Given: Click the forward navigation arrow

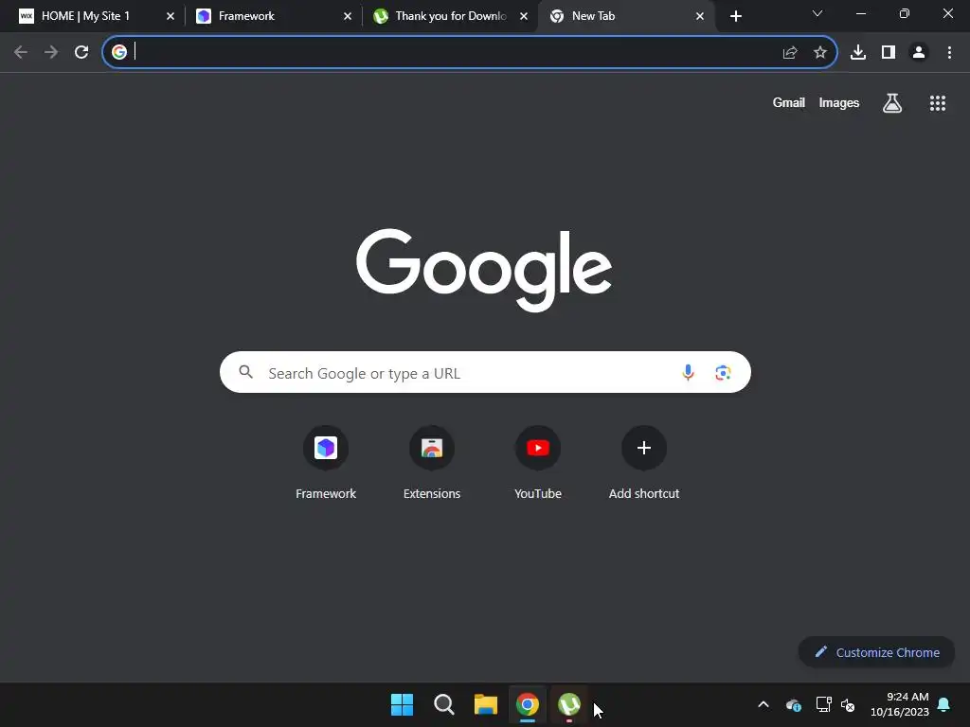Looking at the screenshot, I should coord(51,53).
